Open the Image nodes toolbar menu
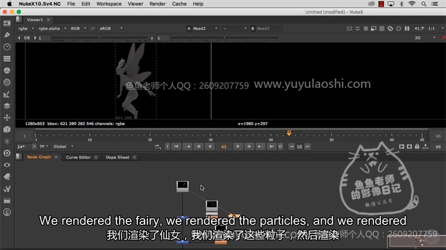The height and width of the screenshot is (250, 446). tap(7, 23)
